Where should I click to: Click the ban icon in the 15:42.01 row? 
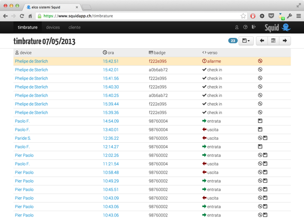tap(260, 69)
